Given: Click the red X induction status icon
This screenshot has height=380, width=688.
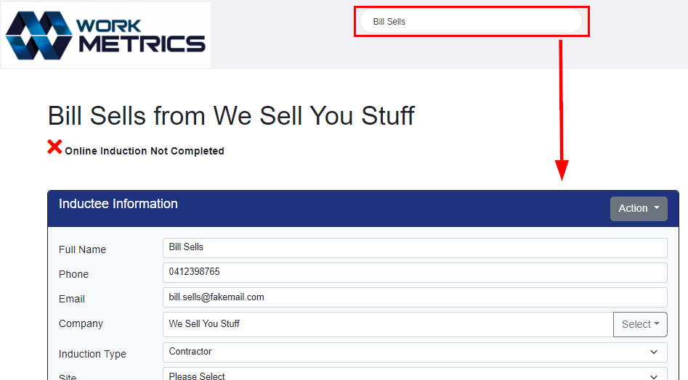Looking at the screenshot, I should point(54,146).
